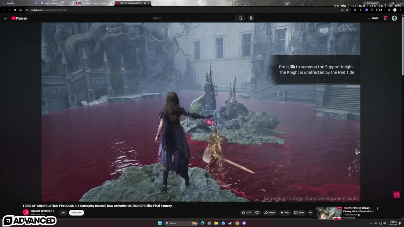Open the Chrome three-dot menu

401,10
